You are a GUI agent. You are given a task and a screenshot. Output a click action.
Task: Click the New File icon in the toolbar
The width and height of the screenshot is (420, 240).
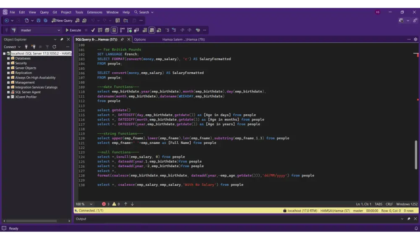pyautogui.click(x=26, y=20)
